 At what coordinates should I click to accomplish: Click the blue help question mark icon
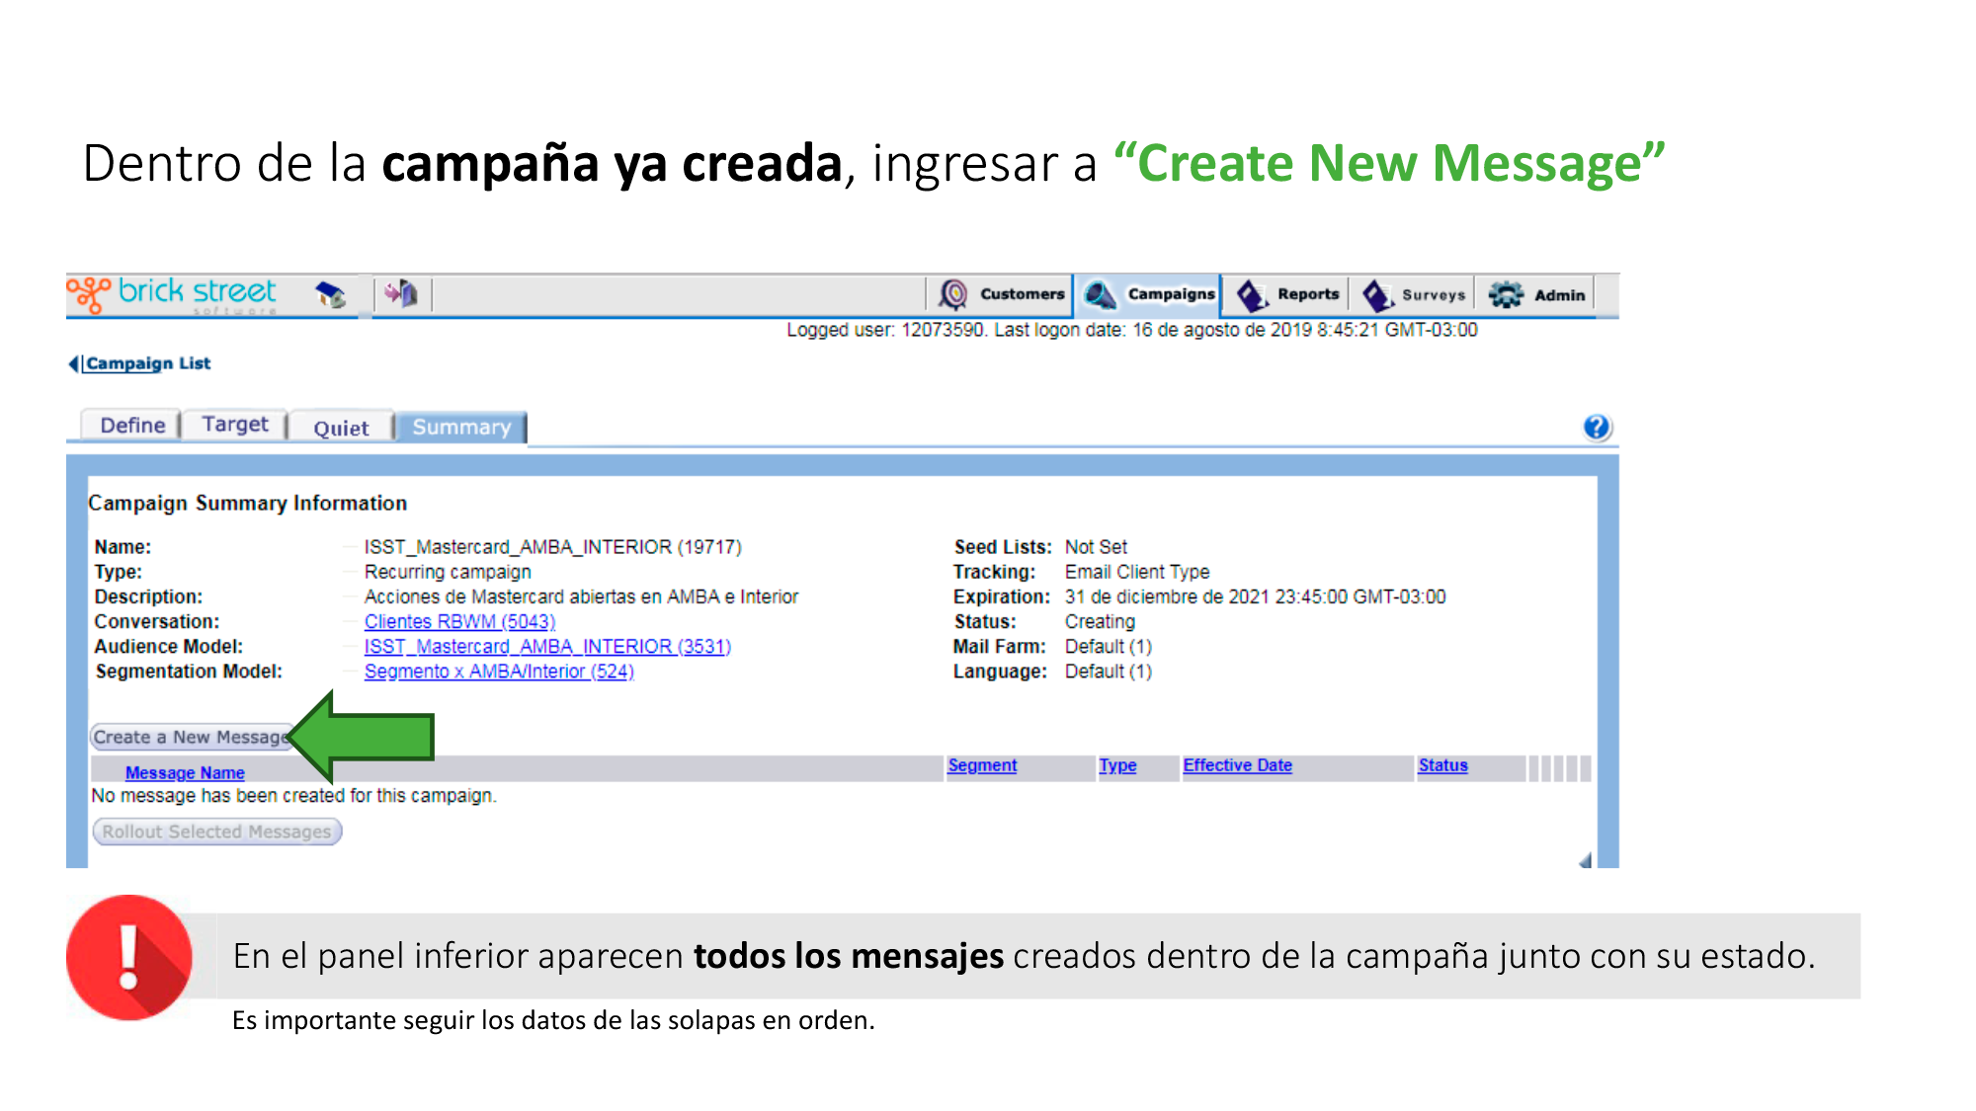tap(1596, 427)
